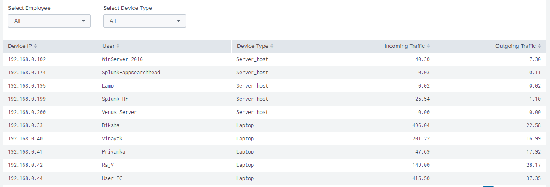The image size is (550, 187).
Task: Click the 192.168.0.102 device IP cell
Action: pyautogui.click(x=27, y=59)
